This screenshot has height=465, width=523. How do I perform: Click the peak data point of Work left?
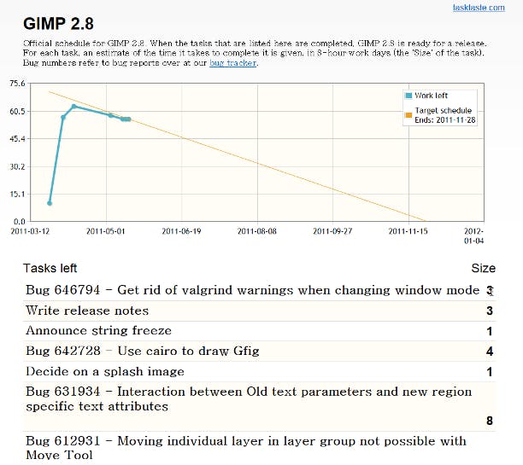[73, 106]
